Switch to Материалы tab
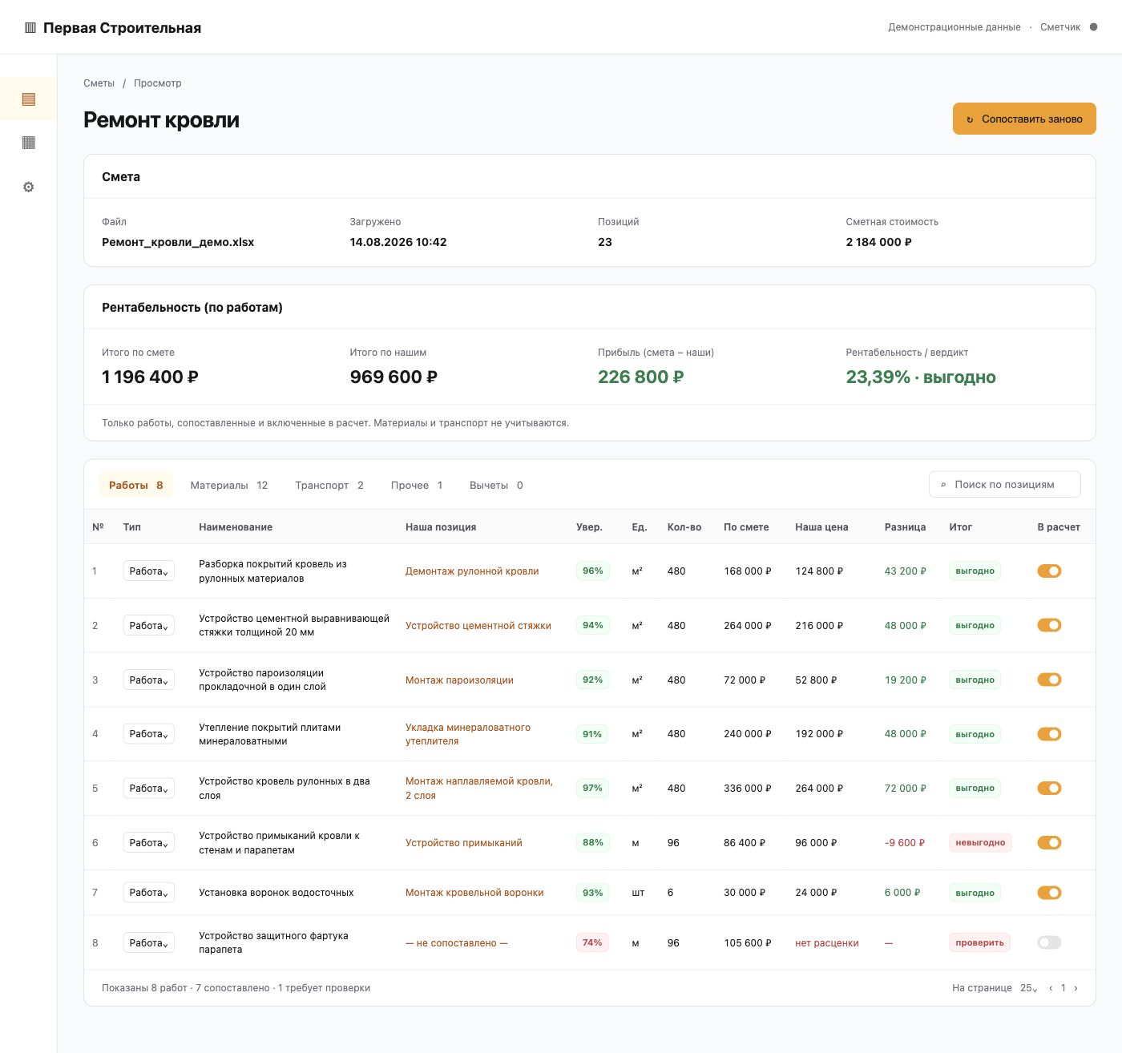1122x1053 pixels. (229, 485)
